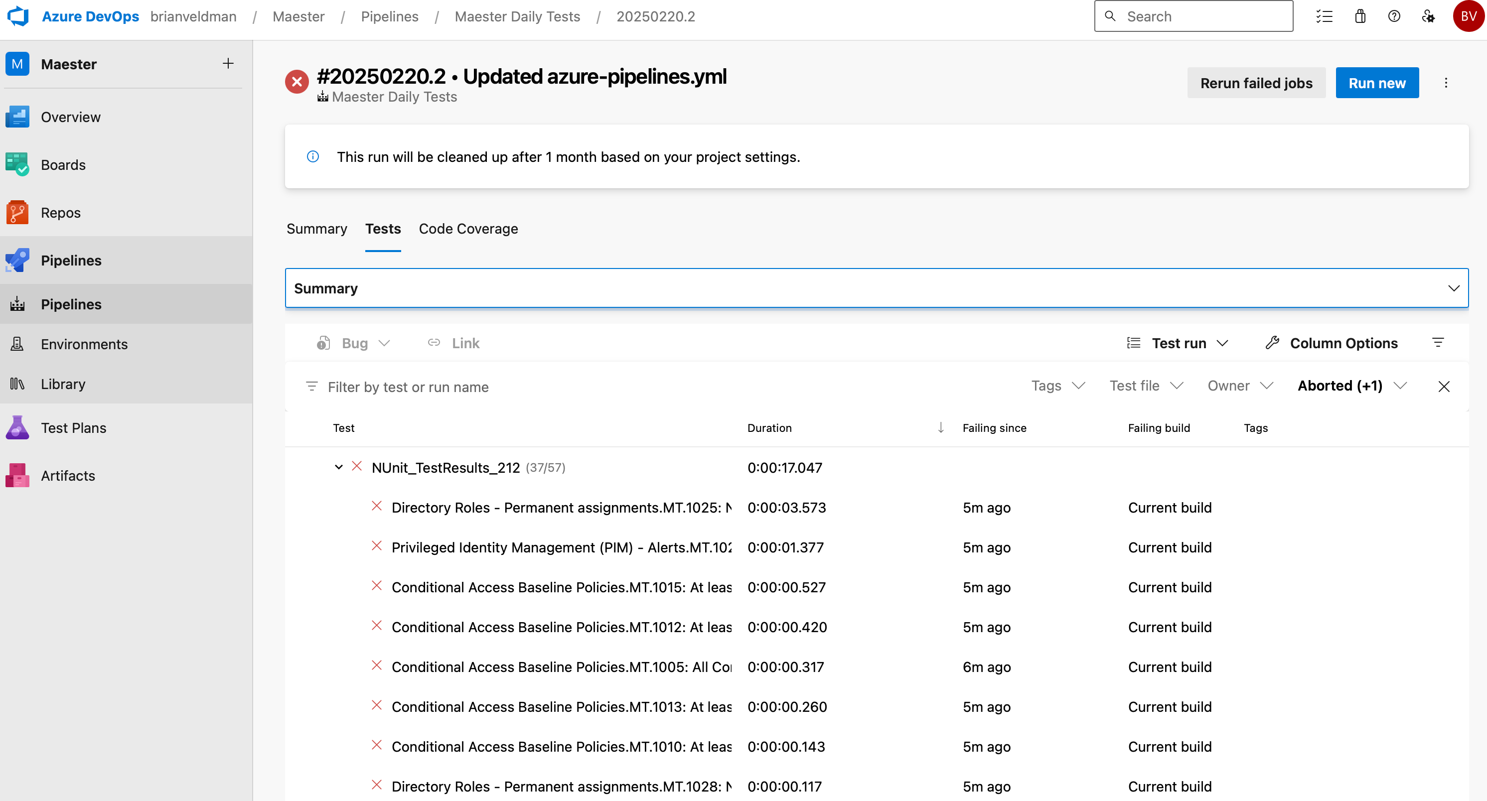The height and width of the screenshot is (801, 1487).
Task: Open the Owner filter dropdown
Action: coord(1239,386)
